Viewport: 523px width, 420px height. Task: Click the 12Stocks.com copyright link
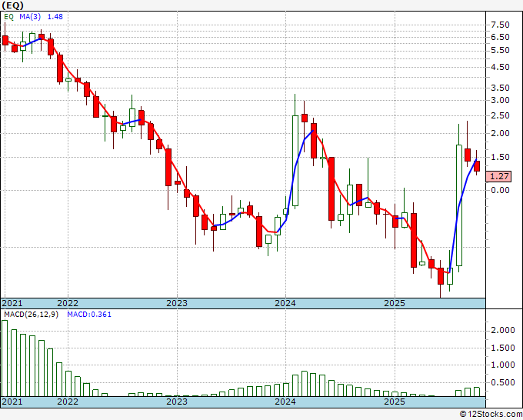click(x=491, y=415)
